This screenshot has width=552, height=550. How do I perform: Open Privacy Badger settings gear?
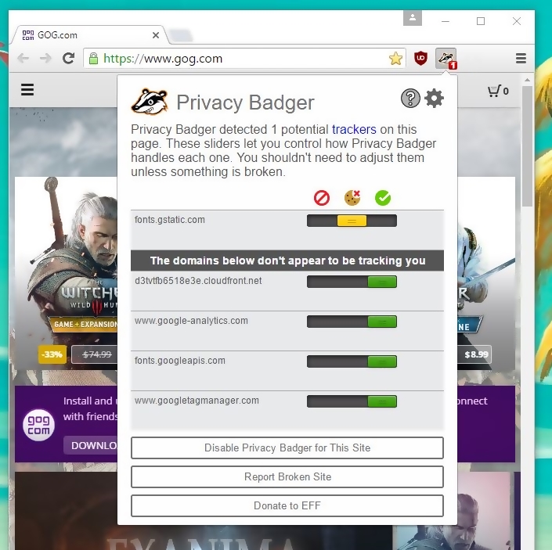pyautogui.click(x=434, y=98)
